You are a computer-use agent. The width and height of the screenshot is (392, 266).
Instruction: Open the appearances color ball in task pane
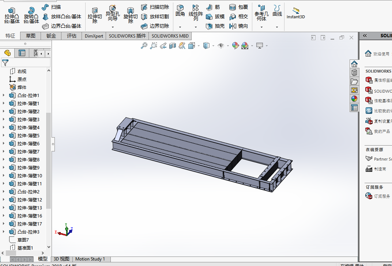pyautogui.click(x=354, y=99)
